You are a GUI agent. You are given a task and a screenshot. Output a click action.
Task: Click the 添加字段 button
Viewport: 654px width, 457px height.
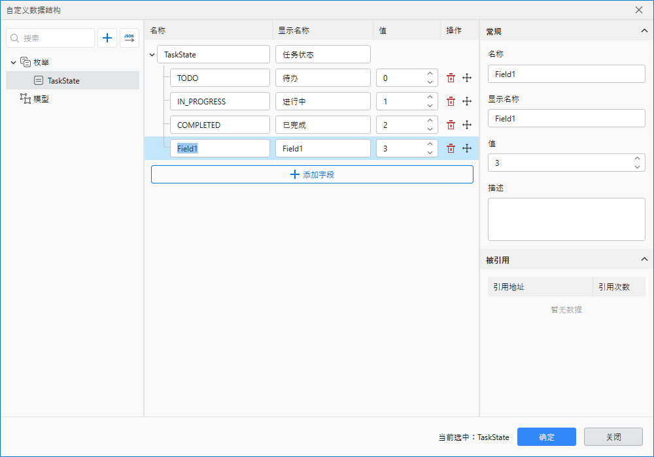coord(312,174)
